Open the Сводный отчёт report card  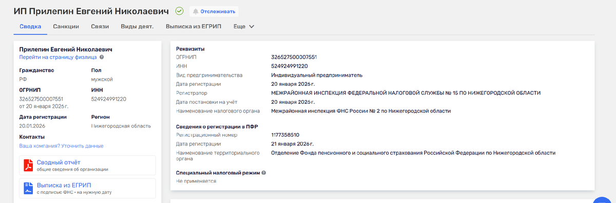[87, 165]
